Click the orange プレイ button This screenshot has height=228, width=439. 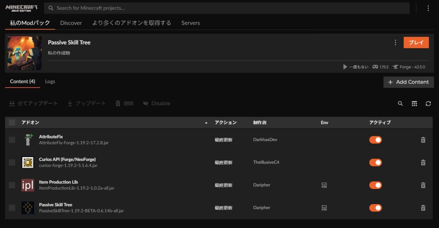[416, 42]
